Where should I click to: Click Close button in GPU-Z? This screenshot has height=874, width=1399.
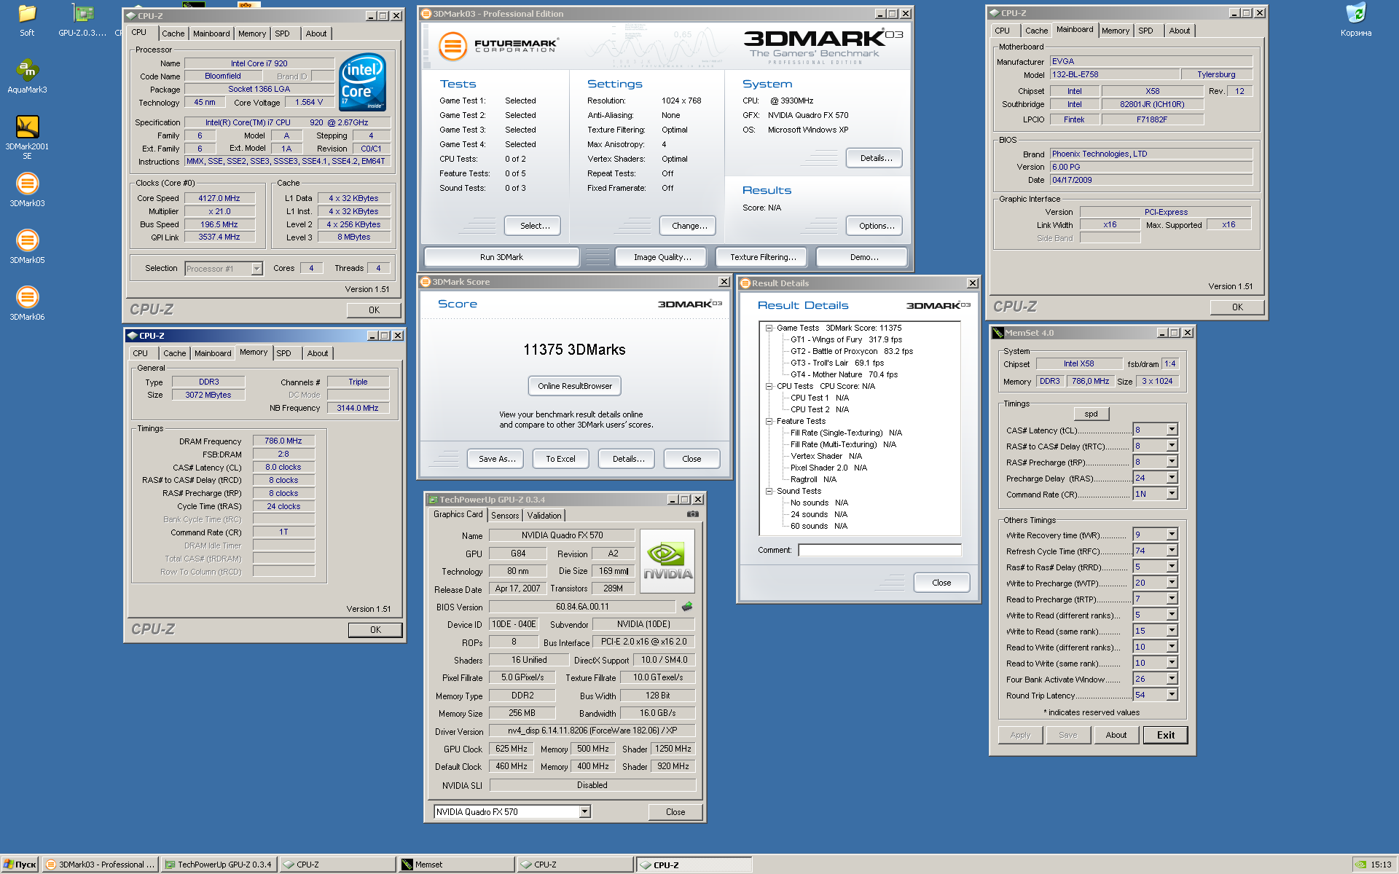(x=675, y=812)
